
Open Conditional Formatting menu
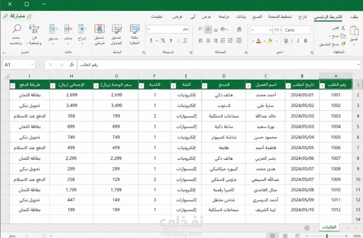point(99,34)
